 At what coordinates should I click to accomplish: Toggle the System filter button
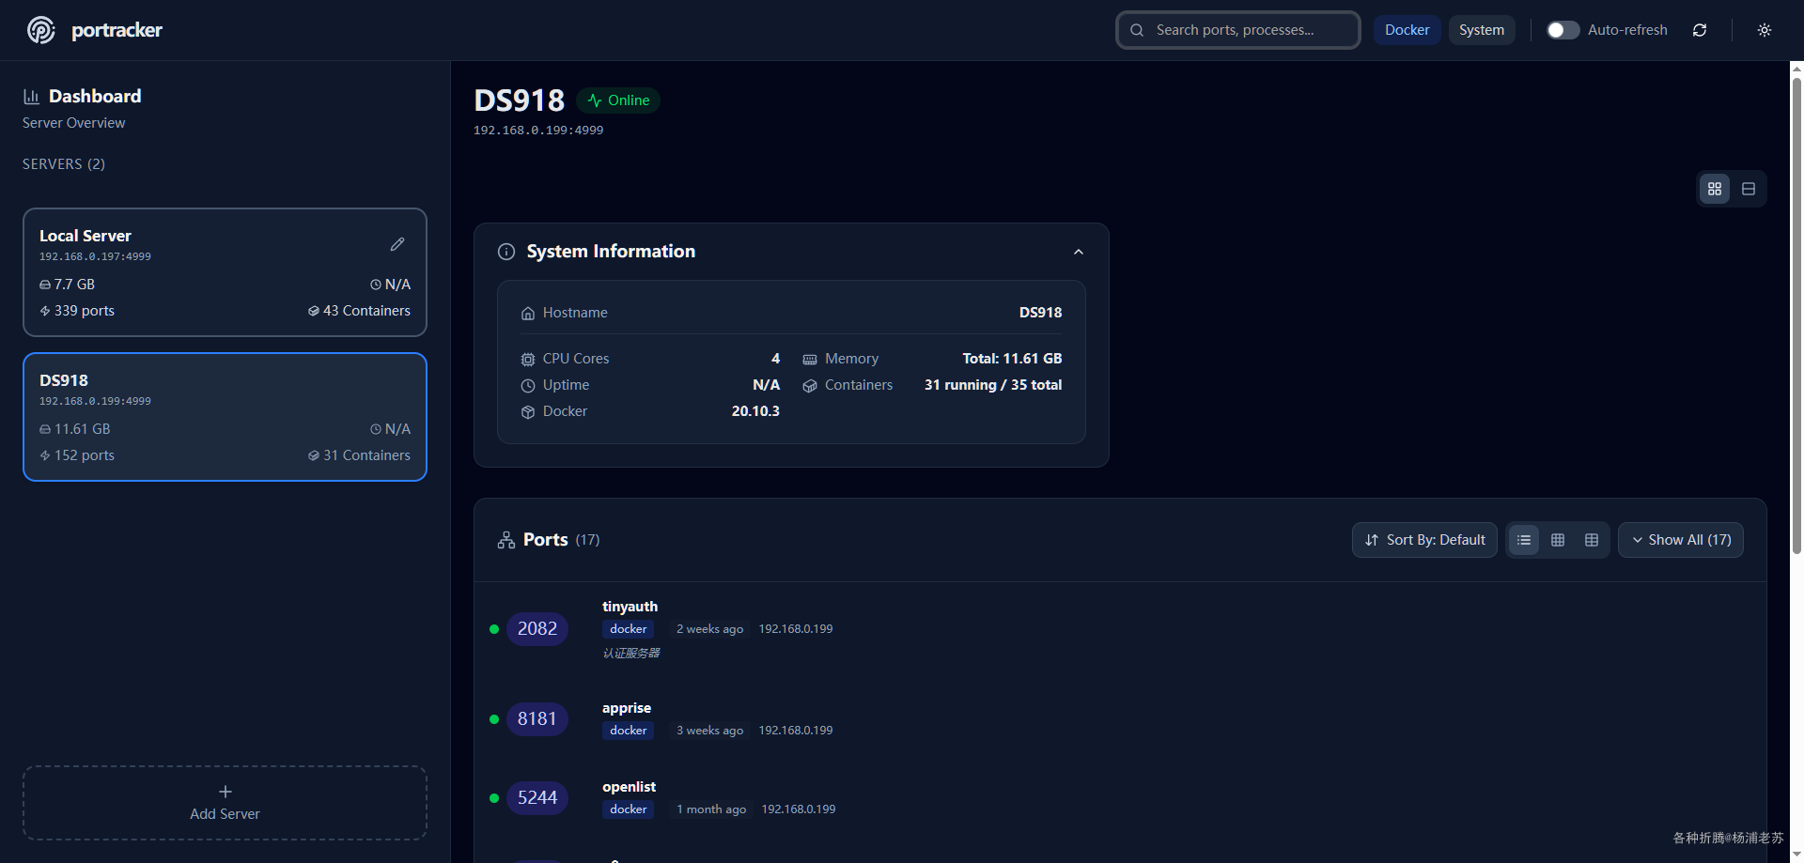tap(1482, 30)
